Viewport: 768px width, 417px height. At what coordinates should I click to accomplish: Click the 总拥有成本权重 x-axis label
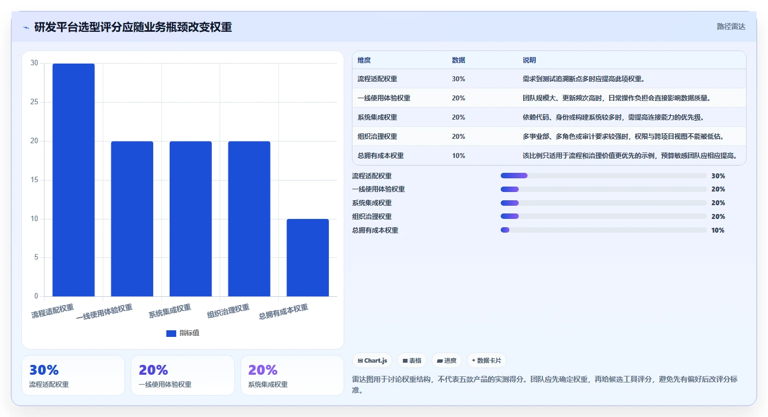click(x=283, y=312)
